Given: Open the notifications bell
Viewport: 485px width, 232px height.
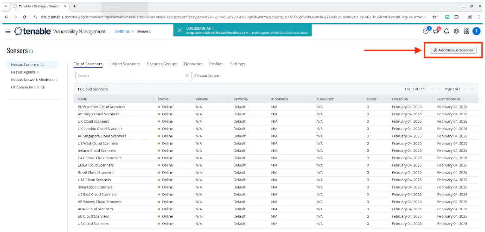Looking at the screenshot, I should pyautogui.click(x=446, y=31).
